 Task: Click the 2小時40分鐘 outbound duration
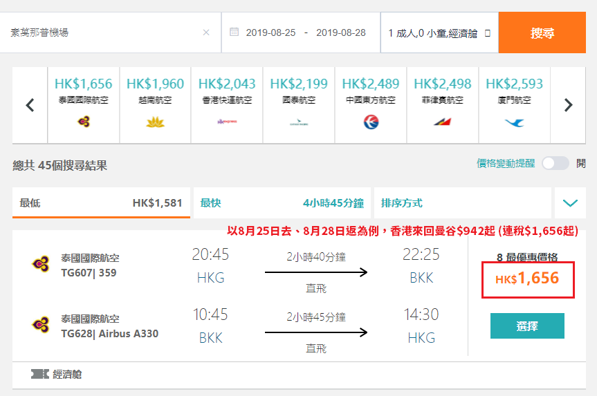[x=316, y=257]
